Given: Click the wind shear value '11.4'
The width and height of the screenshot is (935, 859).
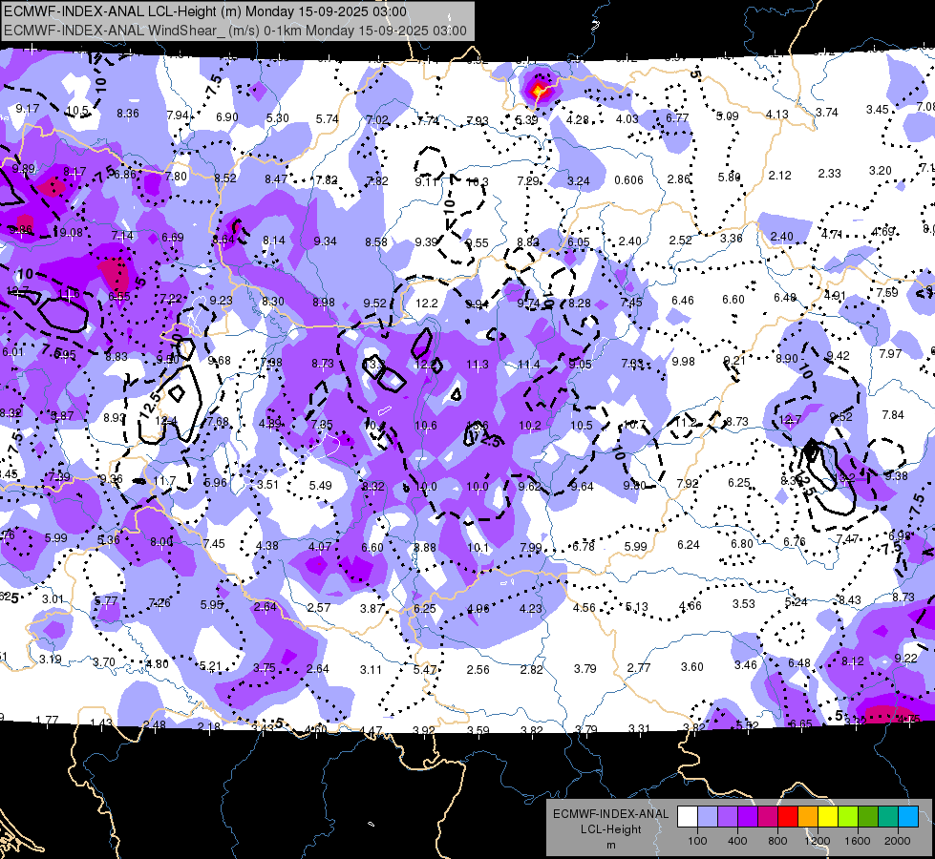Looking at the screenshot, I should (529, 365).
